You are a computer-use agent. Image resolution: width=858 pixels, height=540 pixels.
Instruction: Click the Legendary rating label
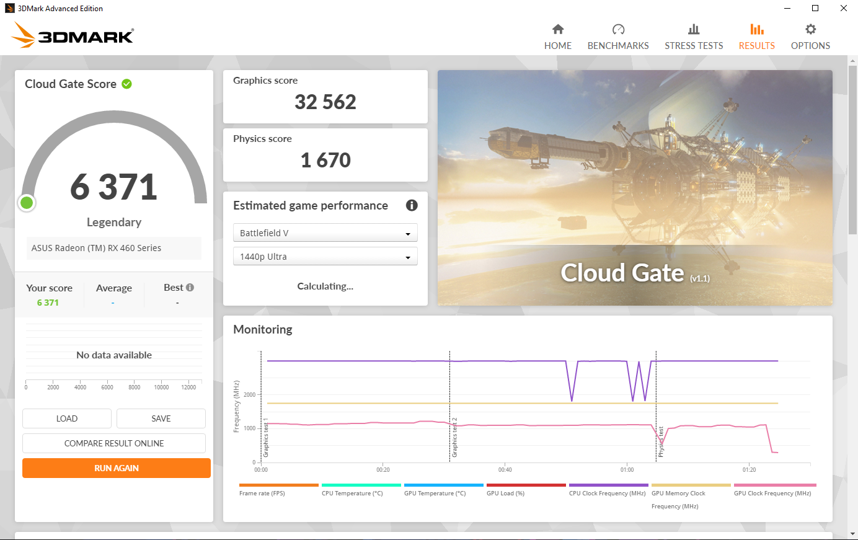[114, 222]
